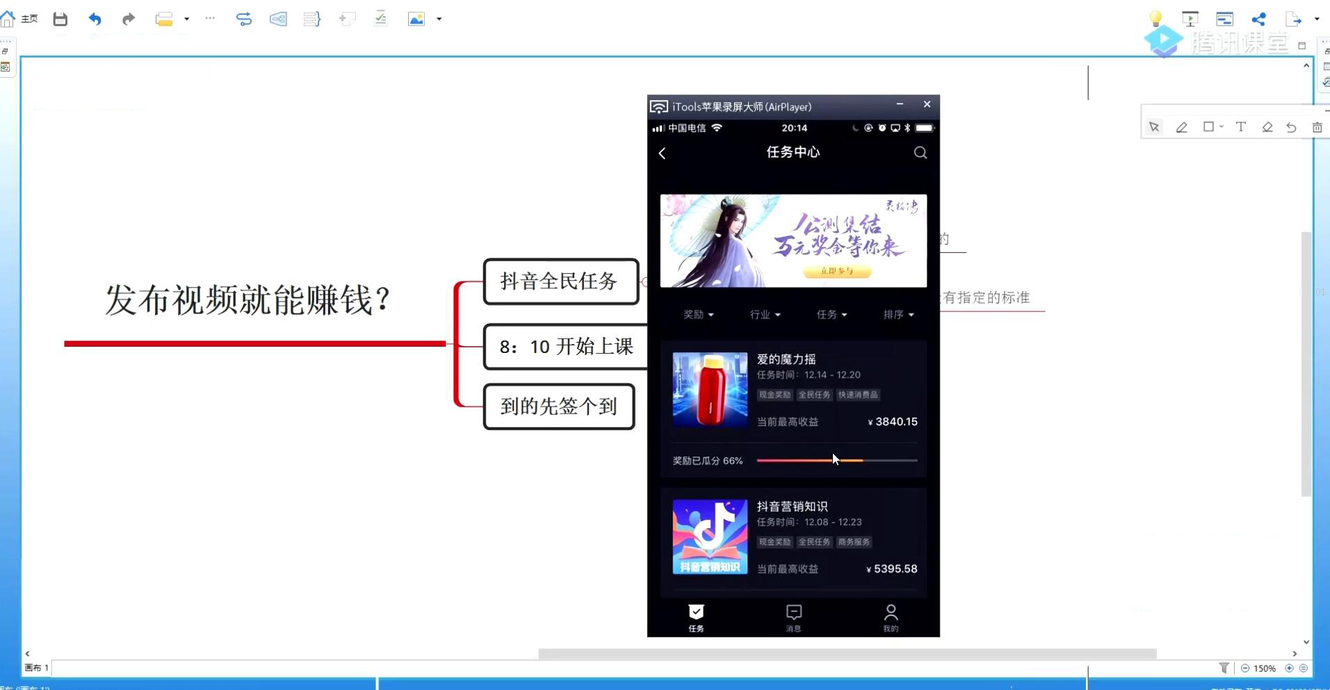Viewport: 1330px width, 690px height.
Task: Tap the 立即参与 banner button
Action: 836,271
